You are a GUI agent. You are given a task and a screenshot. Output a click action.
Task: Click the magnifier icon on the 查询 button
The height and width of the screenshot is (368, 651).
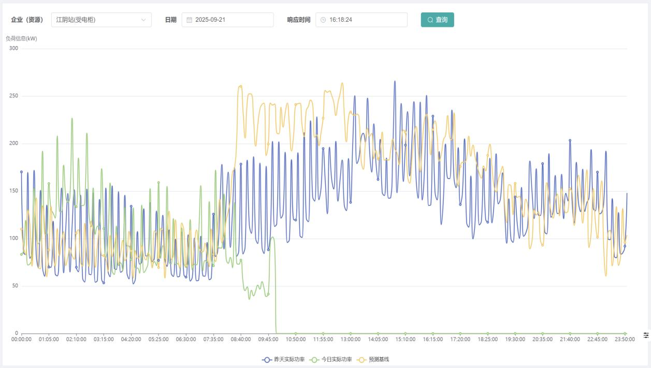pyautogui.click(x=430, y=20)
